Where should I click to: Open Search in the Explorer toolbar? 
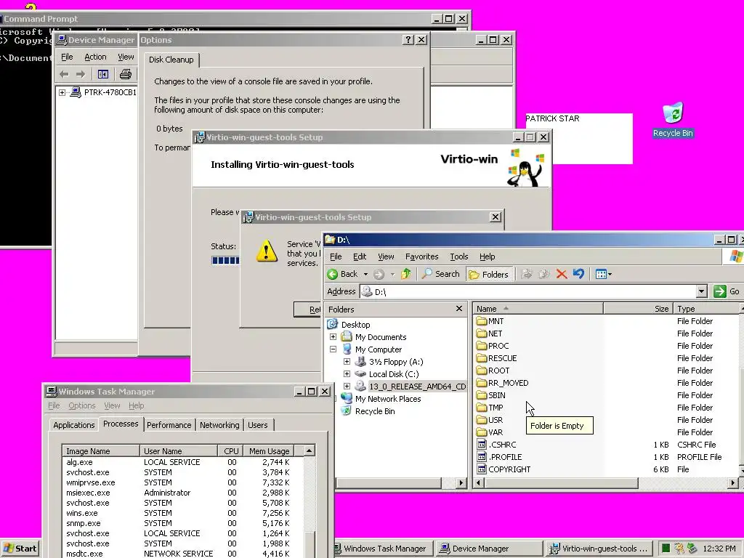pos(441,274)
